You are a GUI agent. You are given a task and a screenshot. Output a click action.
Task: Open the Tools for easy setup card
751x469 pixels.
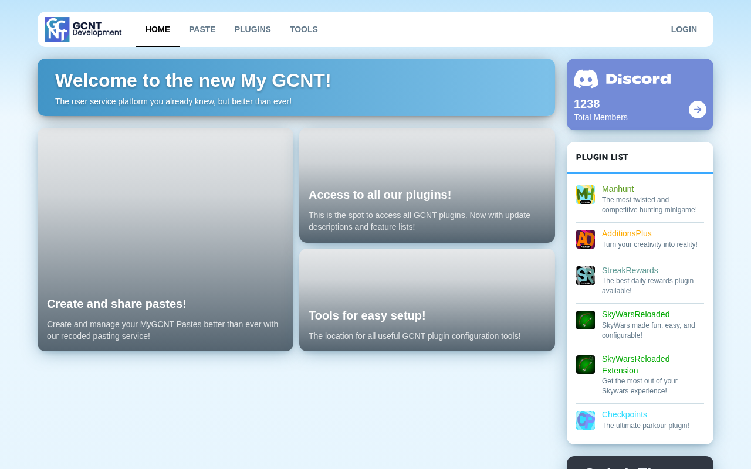(427, 300)
